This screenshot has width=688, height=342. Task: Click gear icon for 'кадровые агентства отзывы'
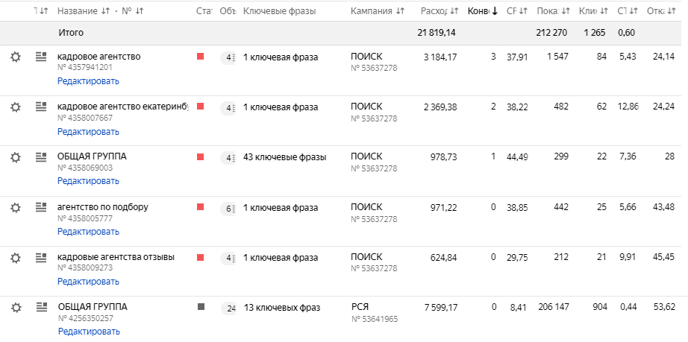[15, 258]
